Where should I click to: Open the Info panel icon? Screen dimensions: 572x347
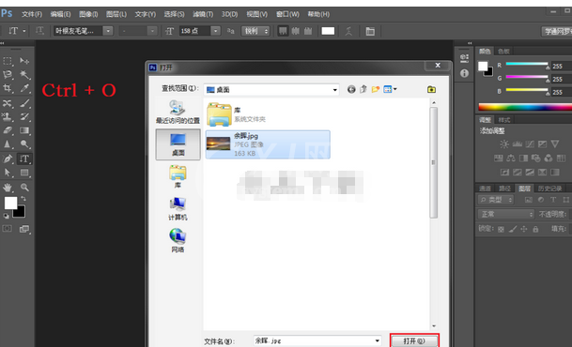click(464, 73)
